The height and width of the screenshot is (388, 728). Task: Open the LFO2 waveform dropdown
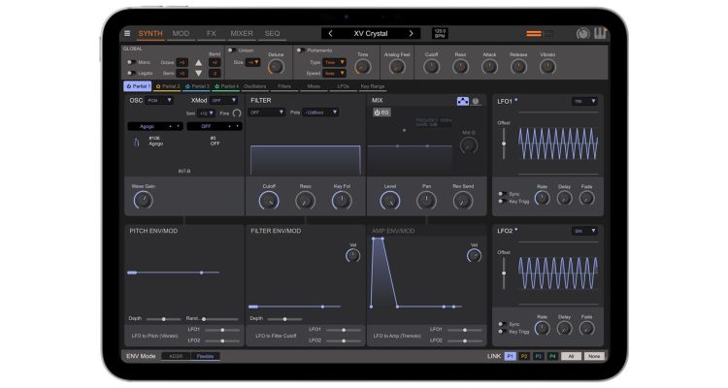(584, 231)
